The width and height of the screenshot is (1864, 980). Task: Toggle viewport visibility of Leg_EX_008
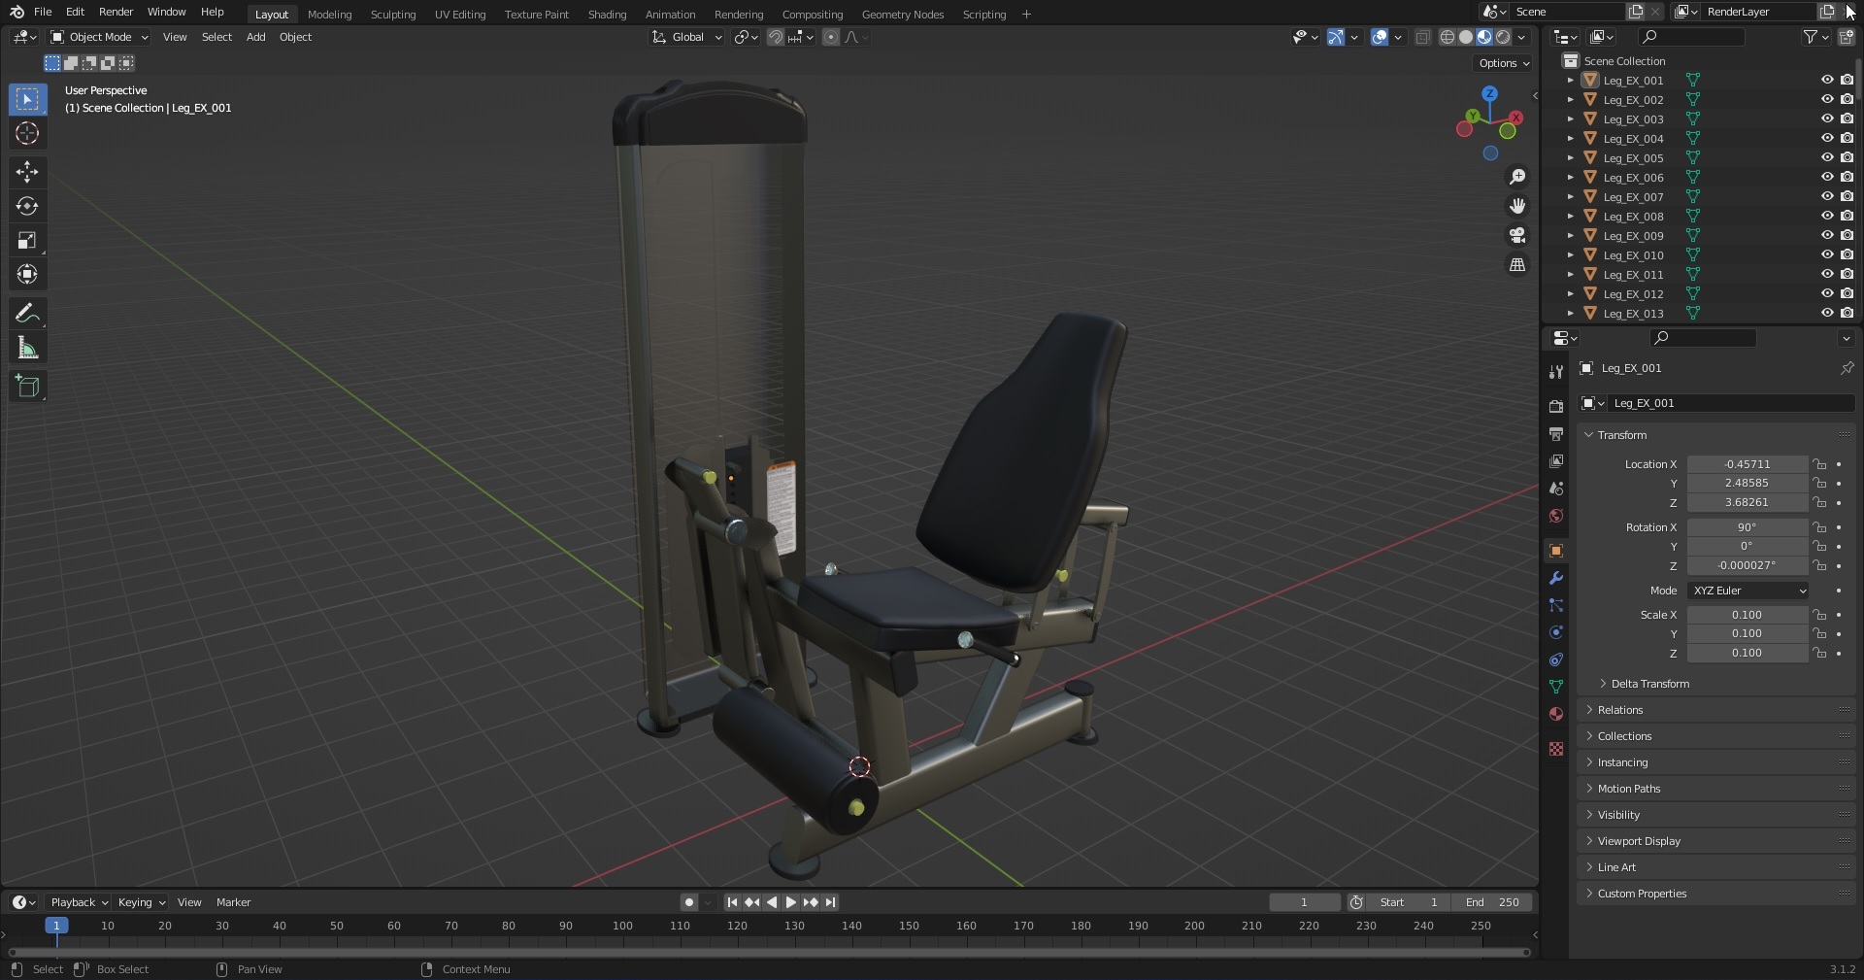coord(1827,216)
